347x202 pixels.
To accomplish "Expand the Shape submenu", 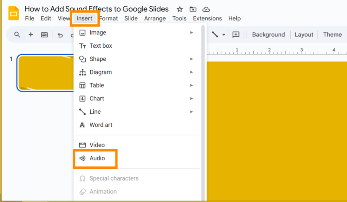I will point(191,59).
